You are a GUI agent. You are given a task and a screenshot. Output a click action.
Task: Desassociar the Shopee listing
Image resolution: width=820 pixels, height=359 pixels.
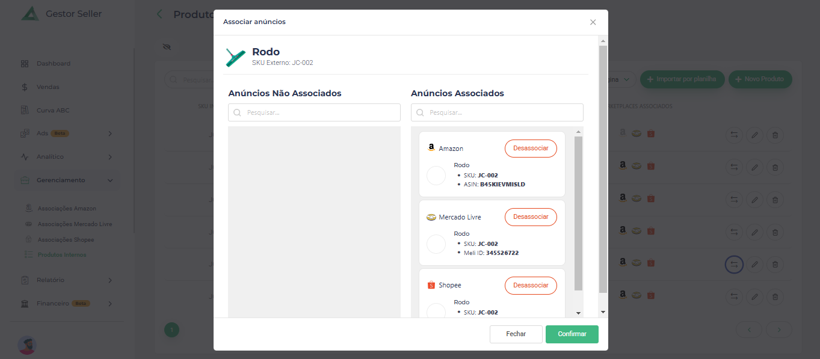tap(530, 286)
